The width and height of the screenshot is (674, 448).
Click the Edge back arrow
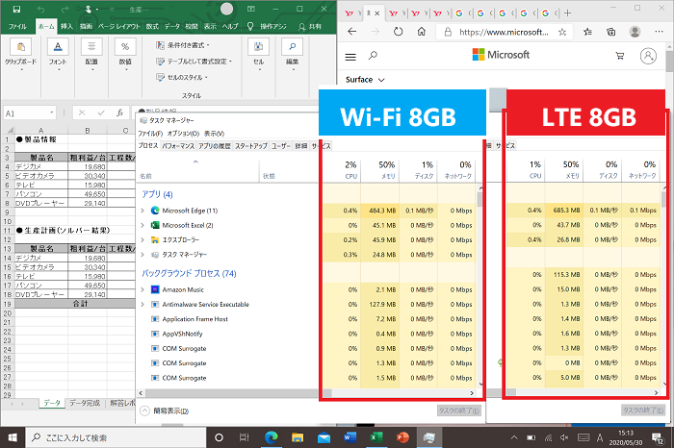(x=352, y=32)
